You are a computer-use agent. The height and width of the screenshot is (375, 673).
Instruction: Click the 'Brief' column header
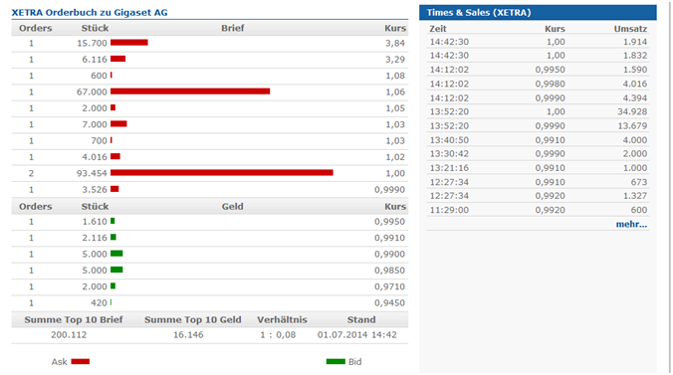pos(233,28)
